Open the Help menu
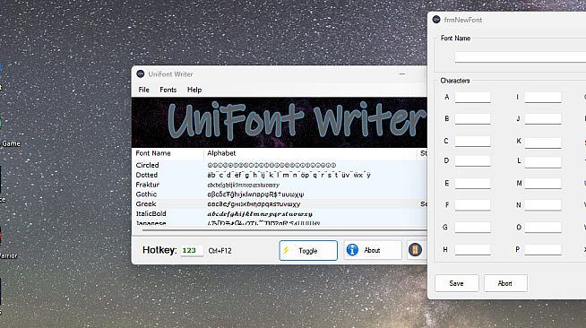 pyautogui.click(x=194, y=90)
